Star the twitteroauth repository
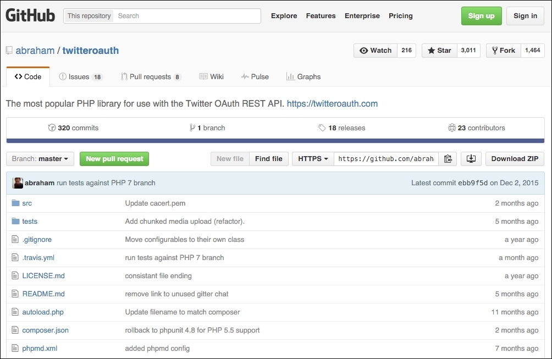The height and width of the screenshot is (359, 552). [439, 50]
